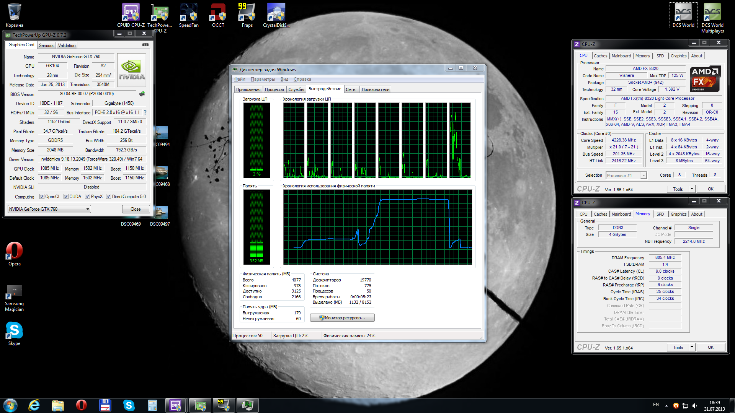The height and width of the screenshot is (413, 735).
Task: Open Opera desktop shortcut
Action: [x=15, y=254]
